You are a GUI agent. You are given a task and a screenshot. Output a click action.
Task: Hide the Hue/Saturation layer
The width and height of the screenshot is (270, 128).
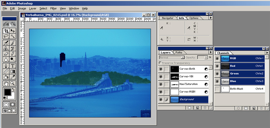click(161, 84)
